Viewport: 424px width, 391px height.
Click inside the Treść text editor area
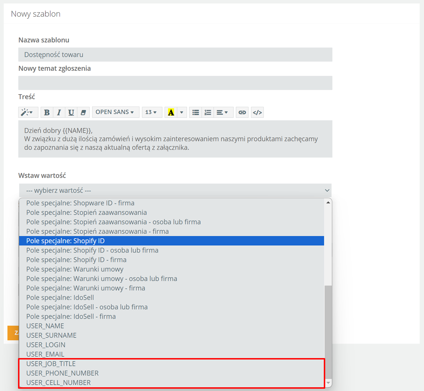[x=175, y=139]
